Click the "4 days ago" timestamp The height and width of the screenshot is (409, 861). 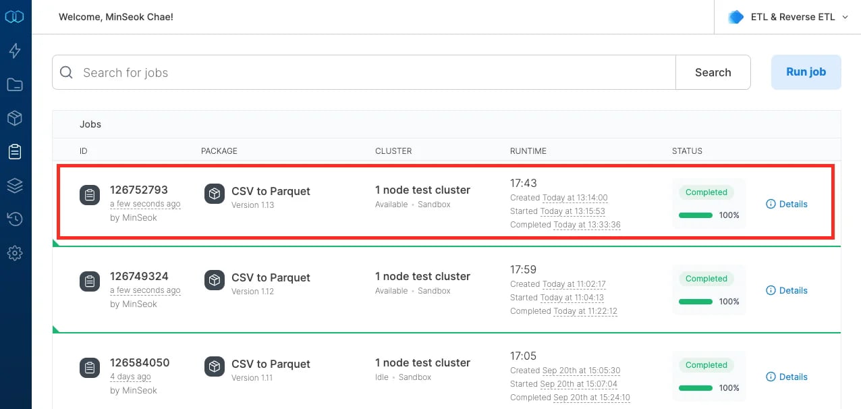[130, 377]
